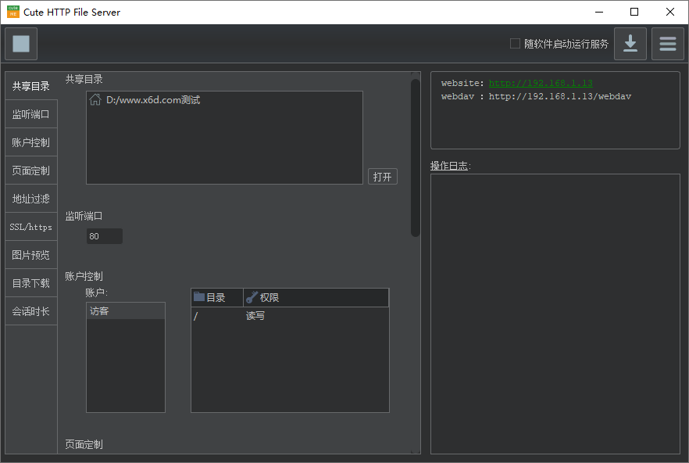689x463 pixels.
Task: Enable 随软件启动运行服务 checkbox
Action: pyautogui.click(x=515, y=44)
